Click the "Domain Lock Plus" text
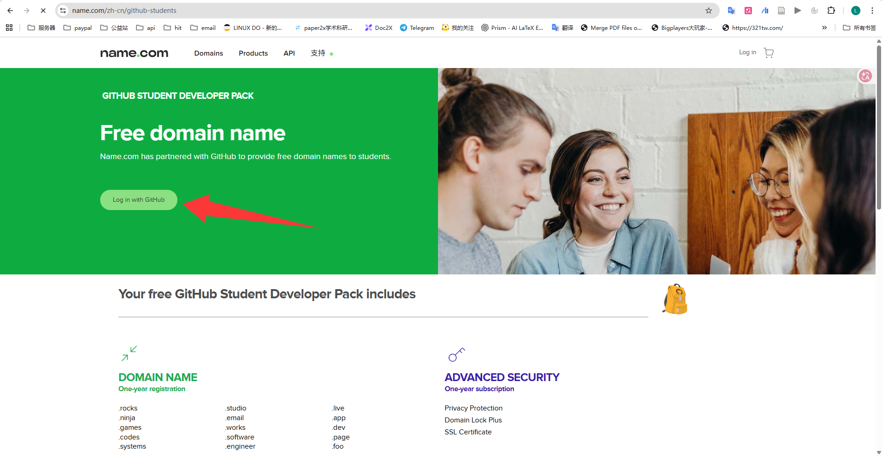The image size is (882, 456). coord(473,420)
